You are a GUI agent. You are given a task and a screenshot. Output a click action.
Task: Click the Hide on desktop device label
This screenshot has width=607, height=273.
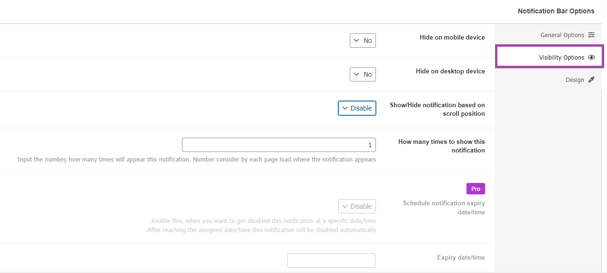pos(450,71)
